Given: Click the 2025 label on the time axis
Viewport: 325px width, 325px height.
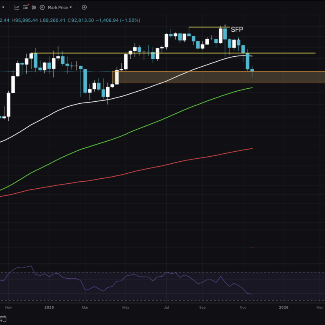Looking at the screenshot, I should coord(49,307).
